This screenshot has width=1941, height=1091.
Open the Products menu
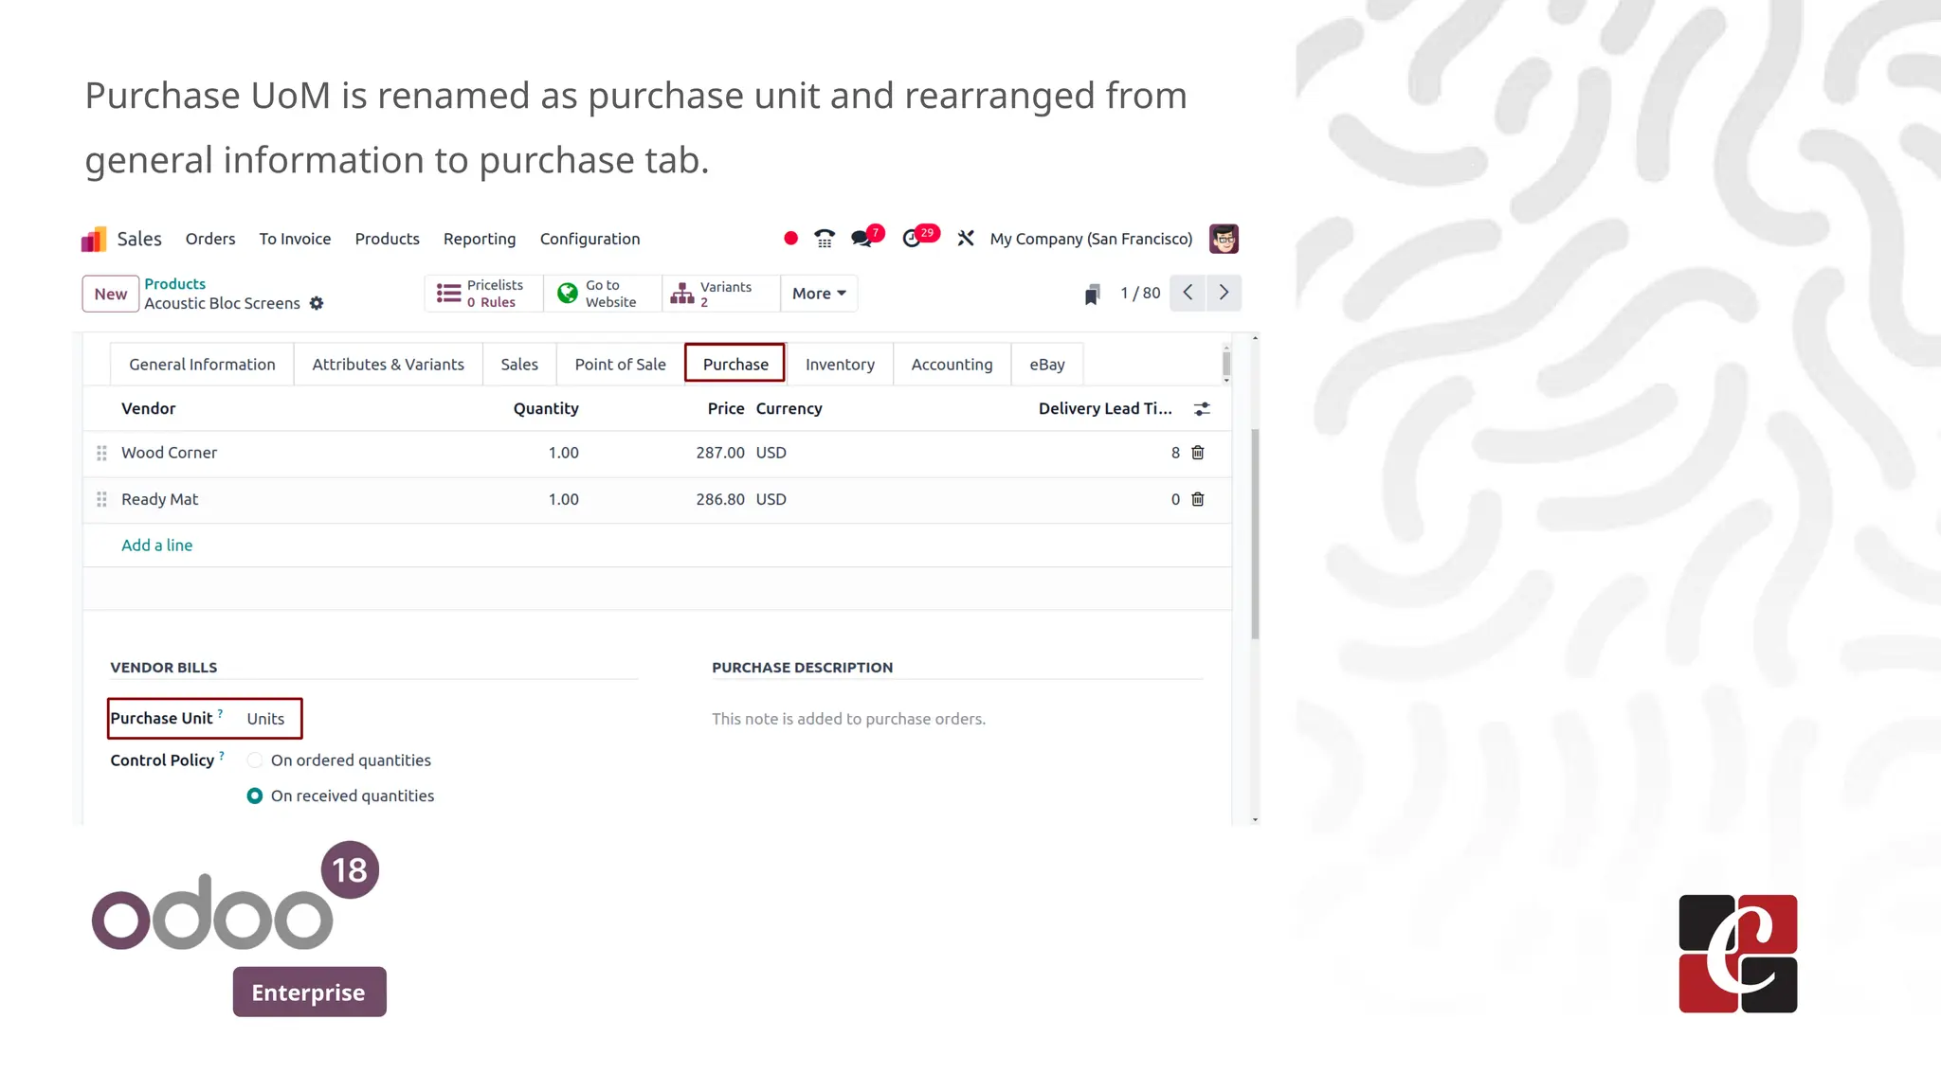click(387, 239)
